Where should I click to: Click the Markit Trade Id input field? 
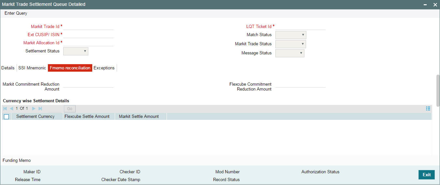pos(88,26)
